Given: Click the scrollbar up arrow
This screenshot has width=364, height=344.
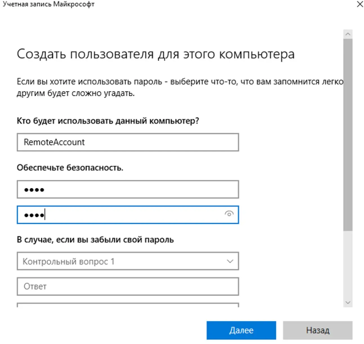Looking at the screenshot, I should coord(348,34).
